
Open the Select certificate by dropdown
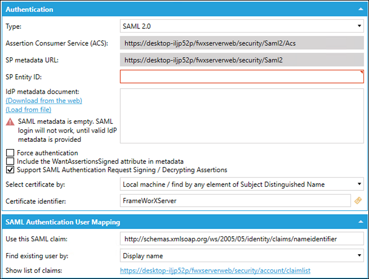click(242, 184)
